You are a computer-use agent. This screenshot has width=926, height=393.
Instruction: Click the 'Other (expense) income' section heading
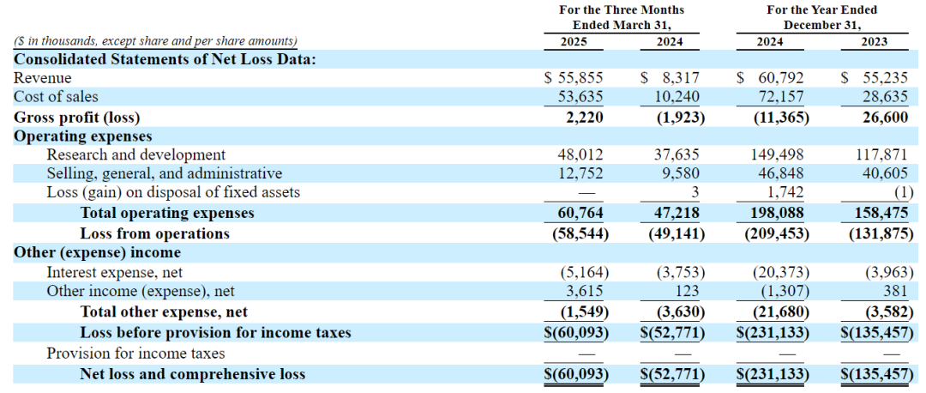[x=97, y=253]
